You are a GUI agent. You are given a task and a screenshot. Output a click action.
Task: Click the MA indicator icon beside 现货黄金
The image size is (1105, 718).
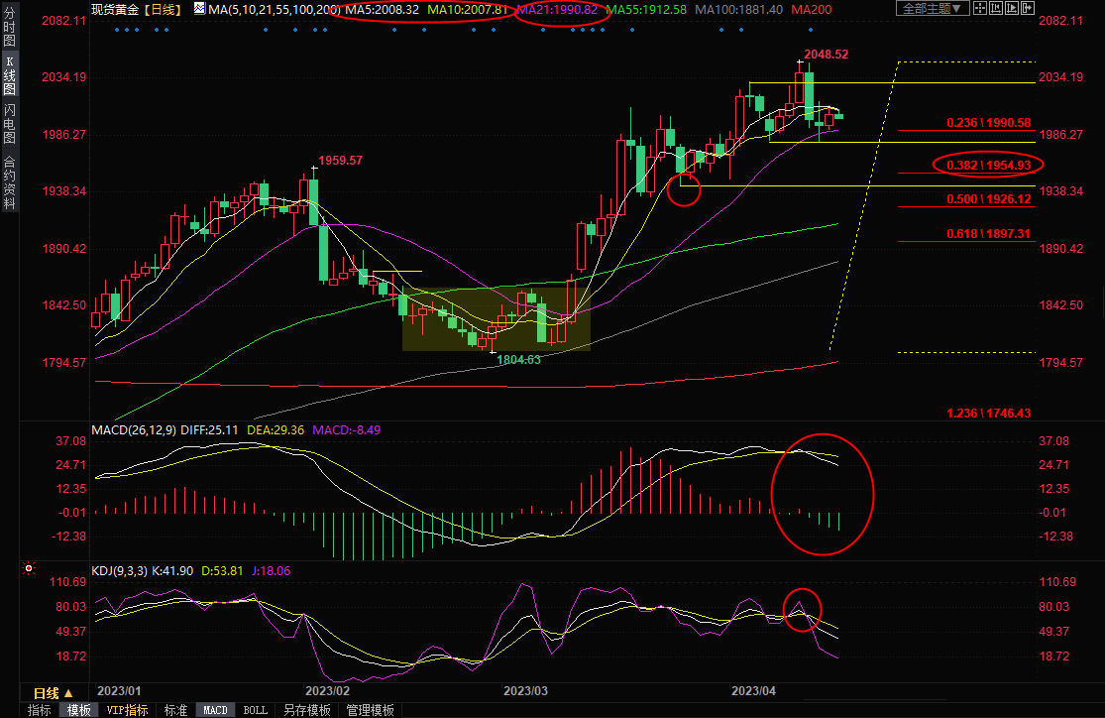pos(199,9)
